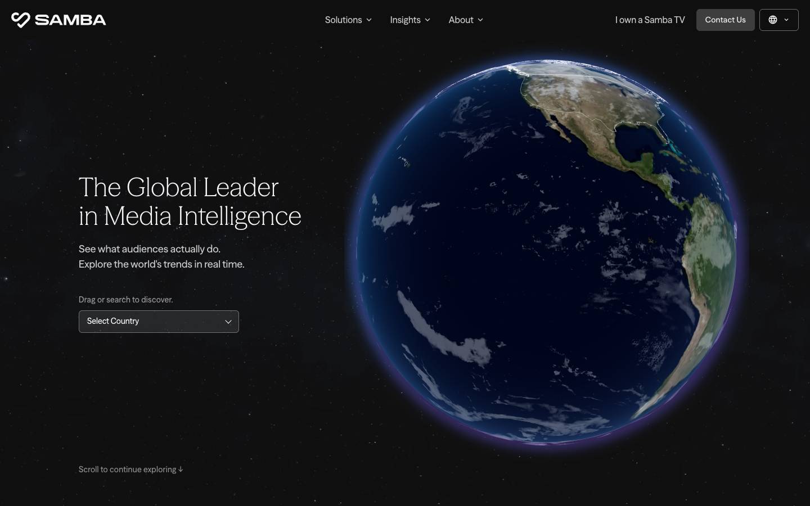The image size is (810, 506).
Task: Click the Samba logo
Action: [58, 20]
